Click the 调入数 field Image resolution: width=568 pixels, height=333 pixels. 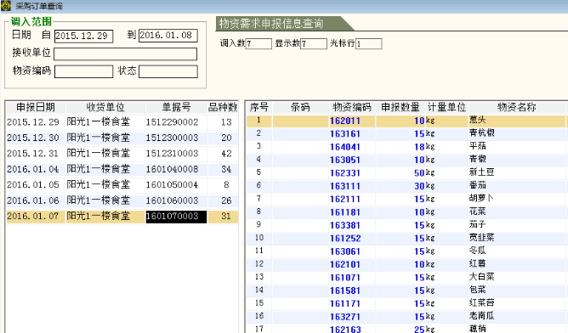[258, 44]
